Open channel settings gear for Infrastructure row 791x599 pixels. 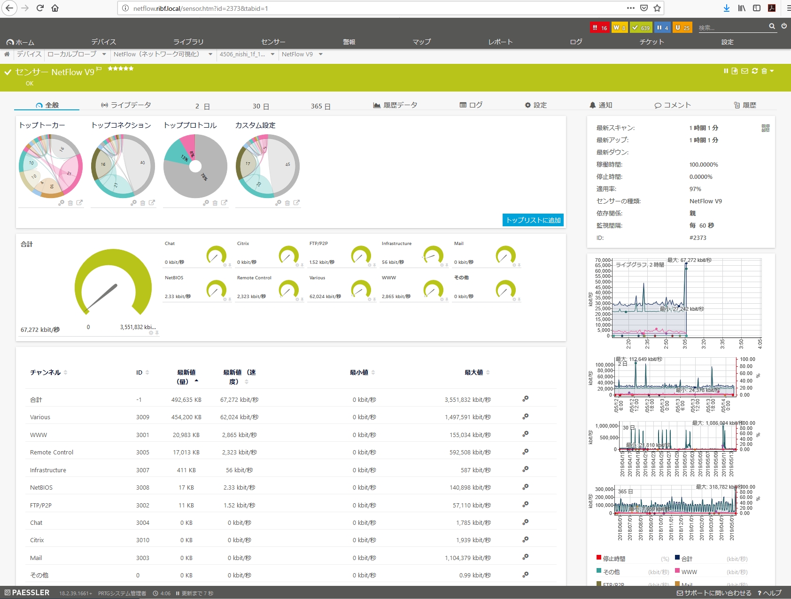click(526, 469)
